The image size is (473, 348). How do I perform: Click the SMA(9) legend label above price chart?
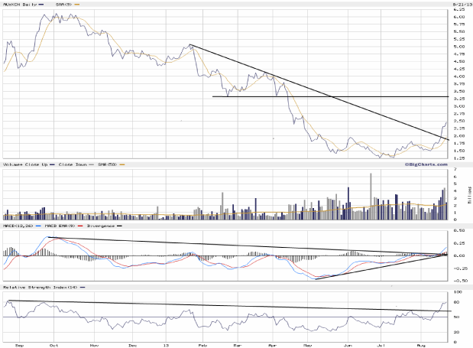[x=67, y=5]
